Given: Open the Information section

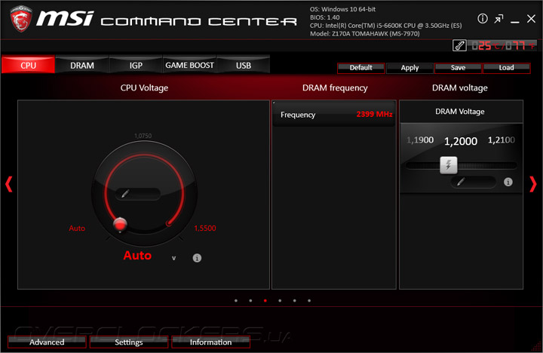Looking at the screenshot, I should 210,342.
